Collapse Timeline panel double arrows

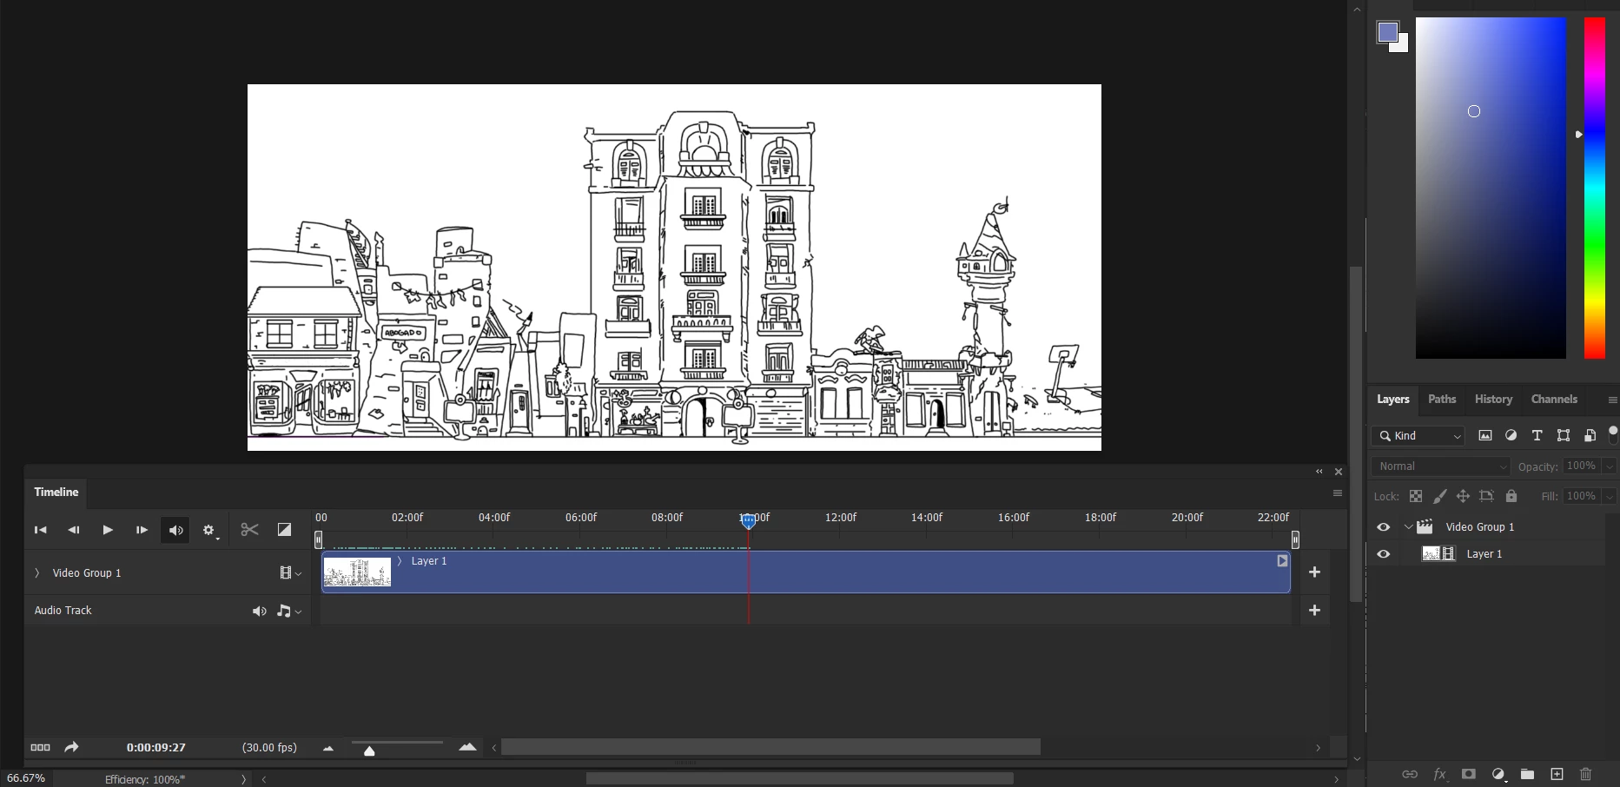[1319, 472]
